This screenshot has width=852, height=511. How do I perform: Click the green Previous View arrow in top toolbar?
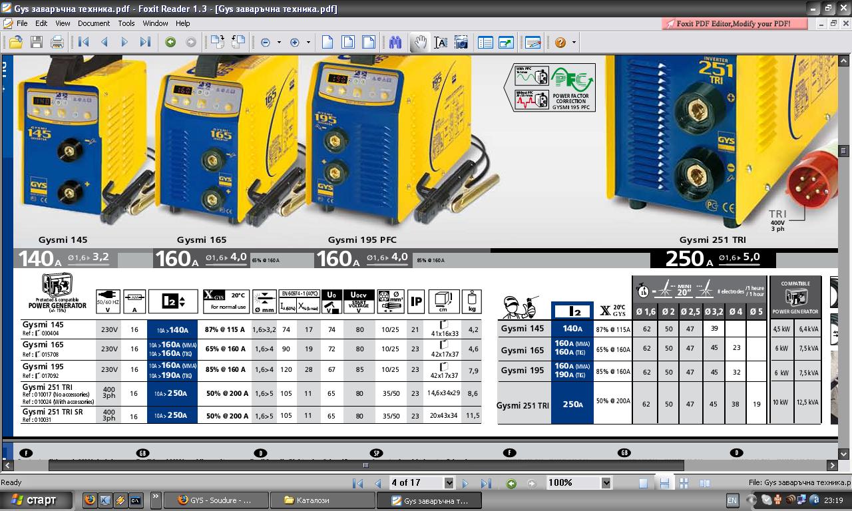[170, 43]
